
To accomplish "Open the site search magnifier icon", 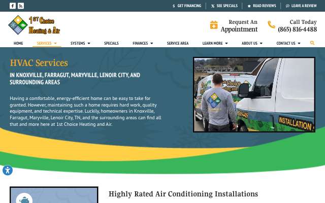I will point(312,43).
